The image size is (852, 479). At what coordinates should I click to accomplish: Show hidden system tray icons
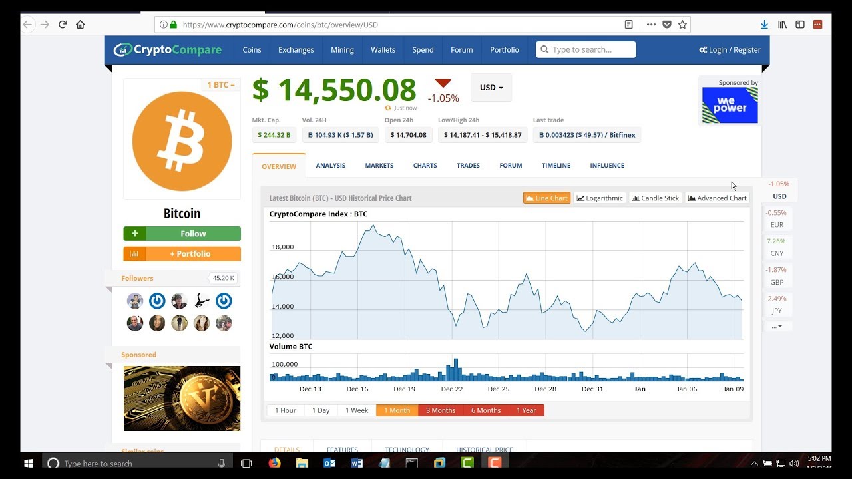pos(754,463)
